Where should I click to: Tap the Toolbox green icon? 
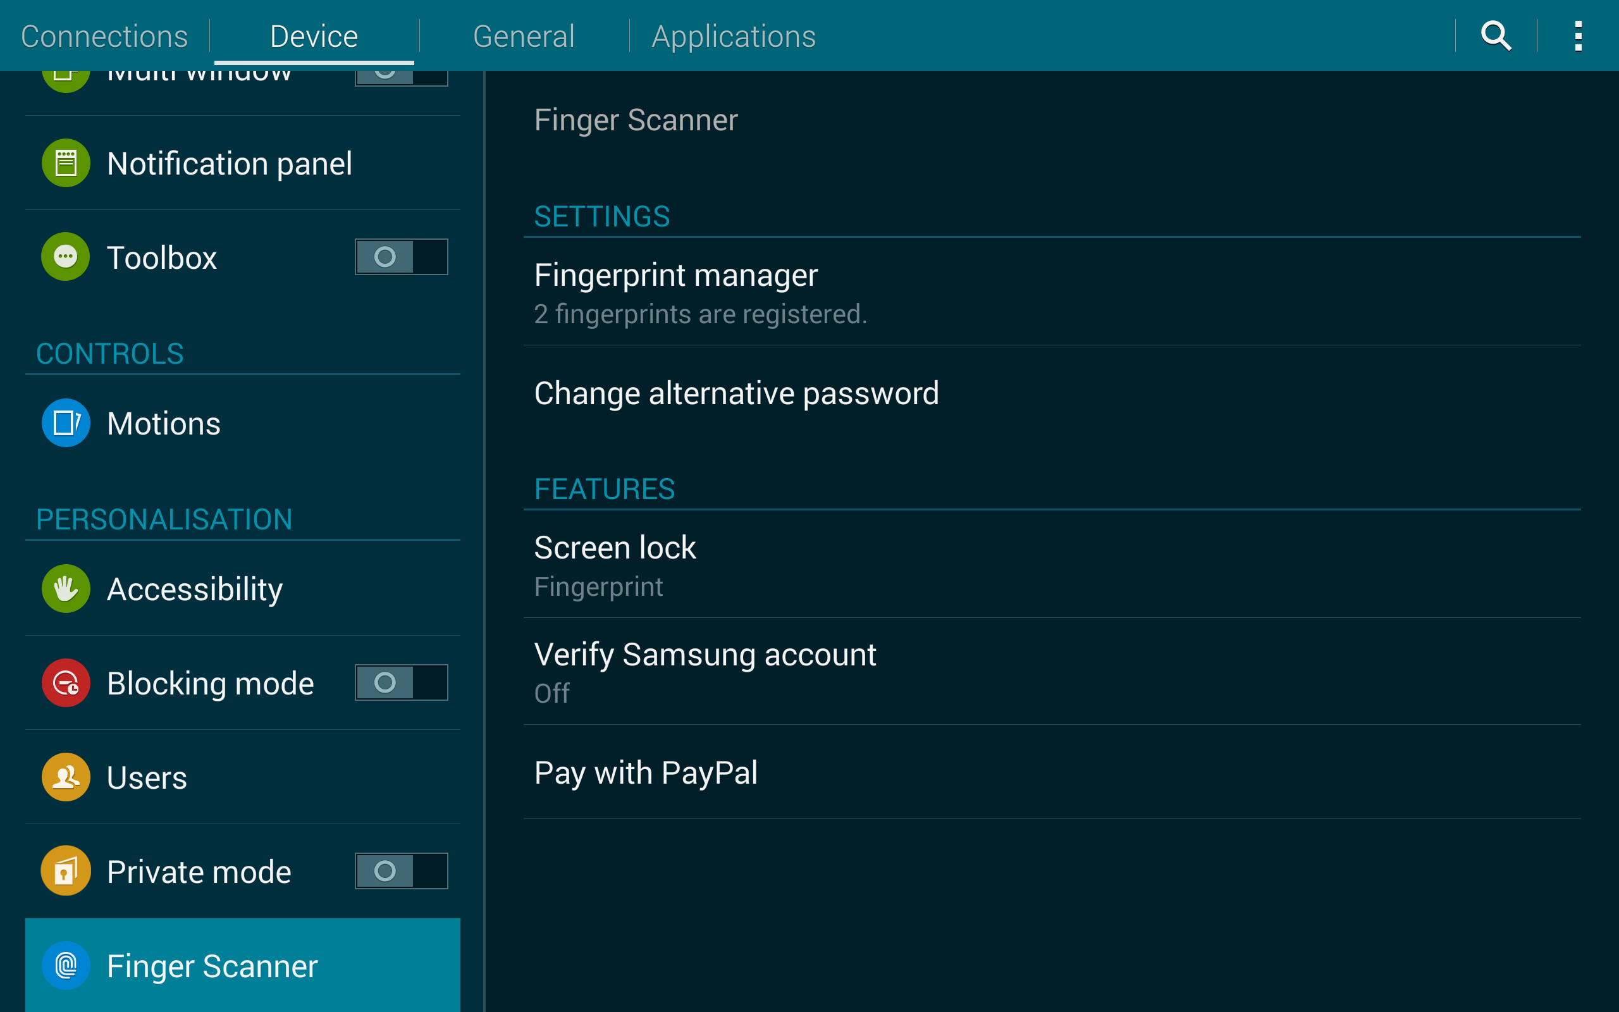click(66, 256)
